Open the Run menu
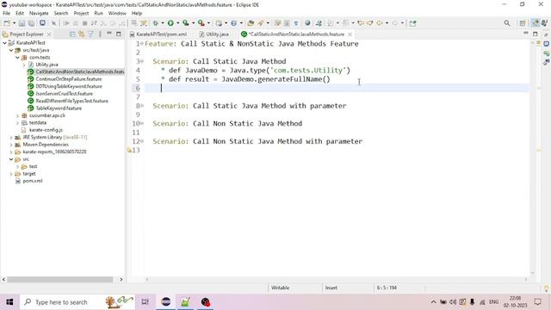The image size is (551, 310). point(98,13)
